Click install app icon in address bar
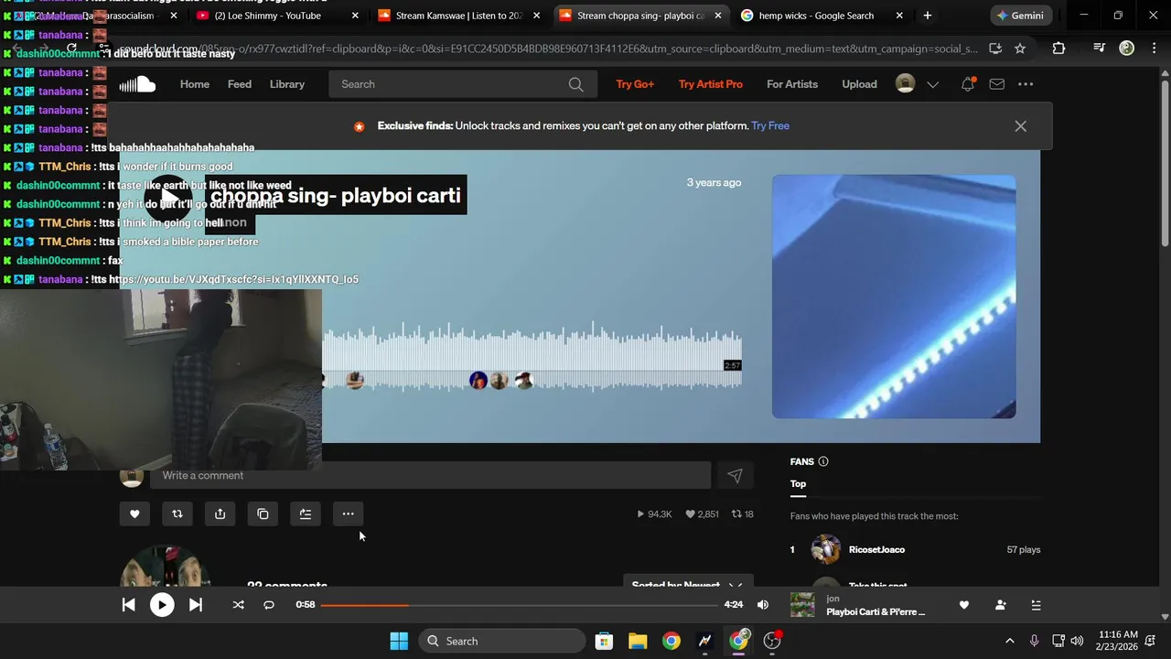1171x659 pixels. [995, 49]
